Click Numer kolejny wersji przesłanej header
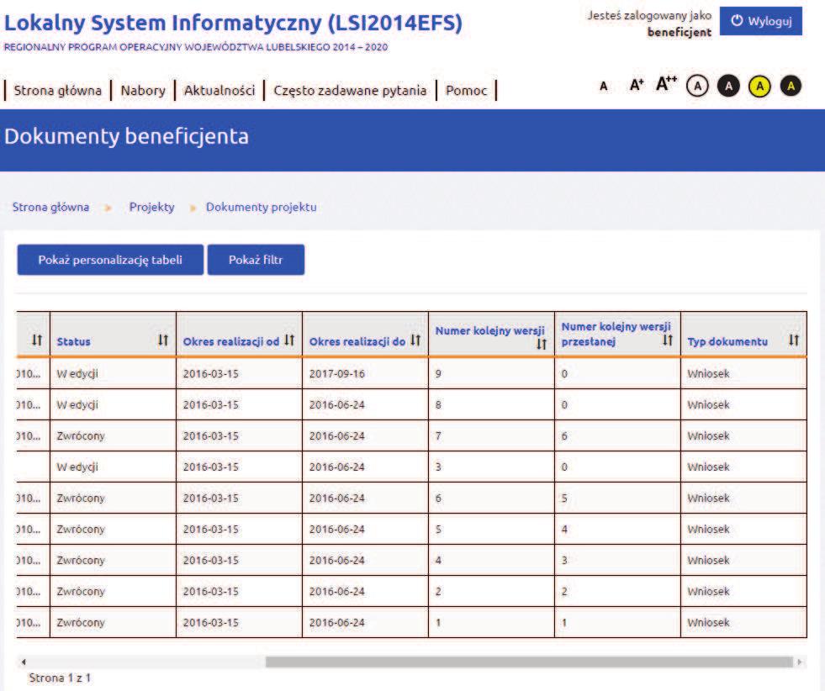This screenshot has height=691, width=825. pos(616,334)
